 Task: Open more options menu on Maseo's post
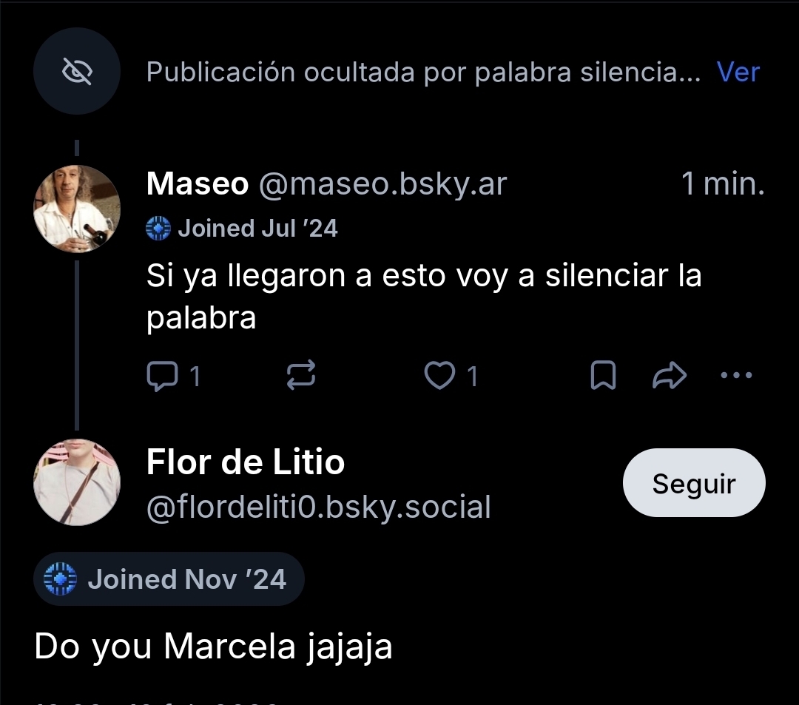click(736, 376)
